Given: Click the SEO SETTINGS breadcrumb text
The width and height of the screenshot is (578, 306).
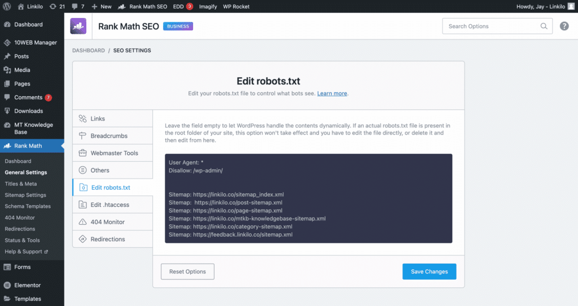Looking at the screenshot, I should 132,51.
